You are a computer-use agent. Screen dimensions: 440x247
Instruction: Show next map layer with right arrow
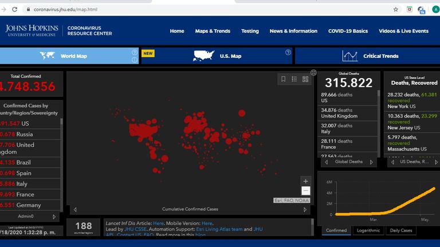click(x=305, y=209)
